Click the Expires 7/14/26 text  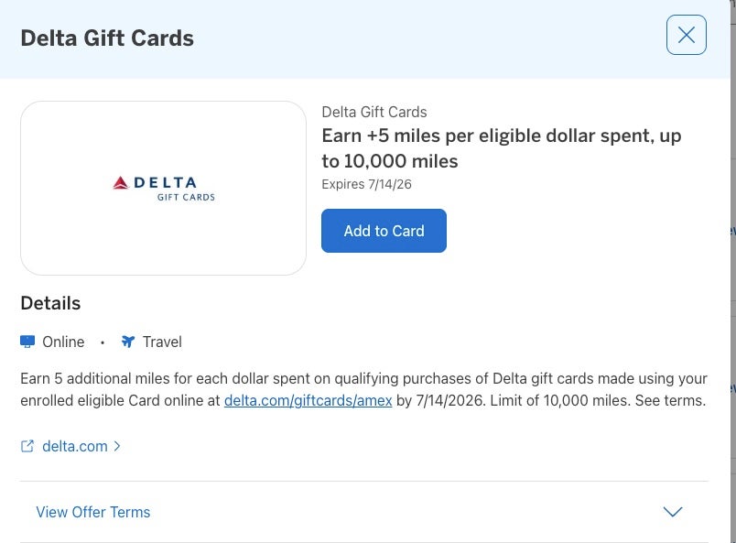coord(366,184)
